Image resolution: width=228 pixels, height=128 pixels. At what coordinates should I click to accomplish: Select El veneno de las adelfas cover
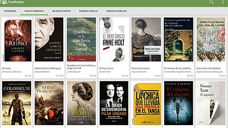179,40
